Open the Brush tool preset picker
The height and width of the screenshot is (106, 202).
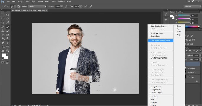coord(6,6)
